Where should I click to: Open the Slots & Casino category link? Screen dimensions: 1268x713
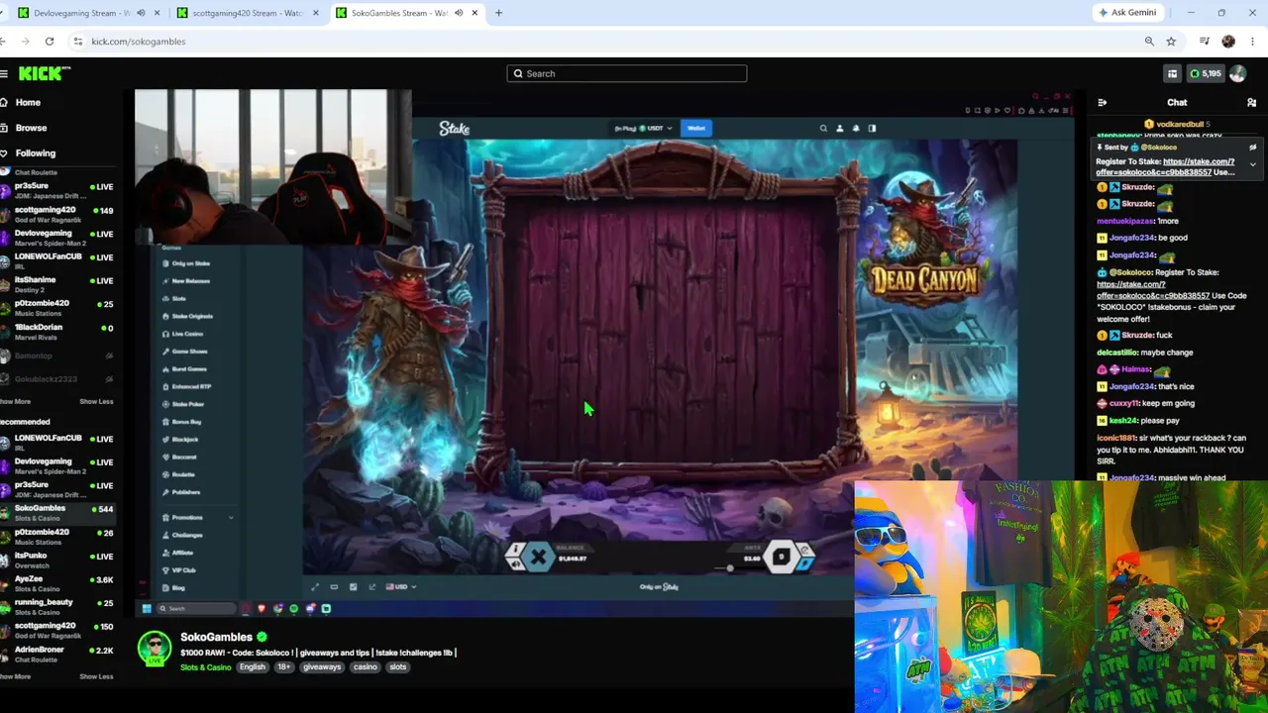click(205, 667)
